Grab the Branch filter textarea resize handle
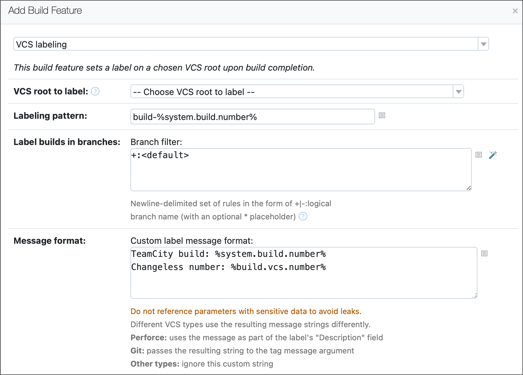 pos(469,188)
